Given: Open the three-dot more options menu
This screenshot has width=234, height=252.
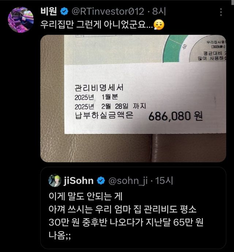Looking at the screenshot, I should pyautogui.click(x=221, y=12).
